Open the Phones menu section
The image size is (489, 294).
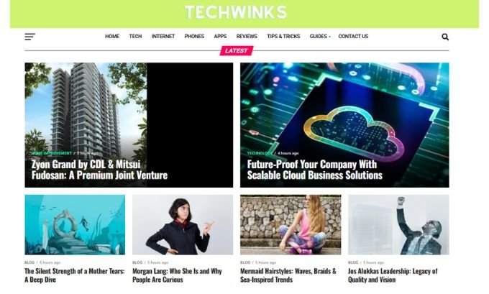pyautogui.click(x=194, y=37)
